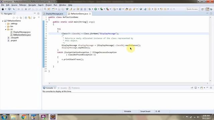Click the Debug bug icon in toolbar
214x120 pixels.
click(x=90, y=9)
